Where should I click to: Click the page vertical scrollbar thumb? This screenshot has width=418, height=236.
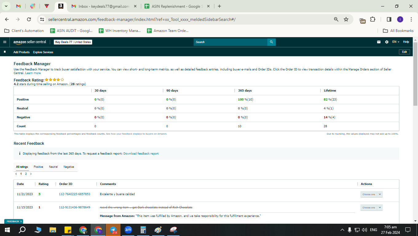415,74
